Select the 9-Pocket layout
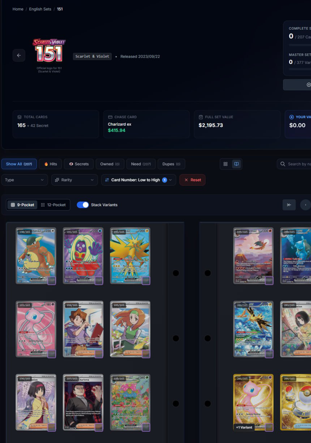 (x=23, y=205)
